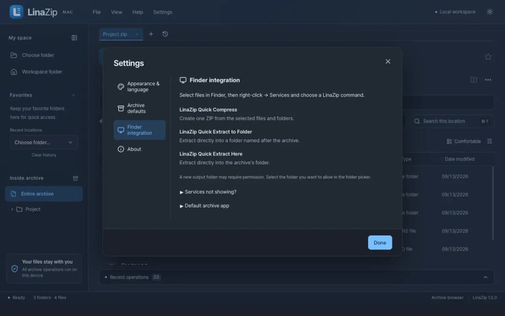Open the About settings section
Image resolution: width=505 pixels, height=316 pixels.
tap(139, 149)
